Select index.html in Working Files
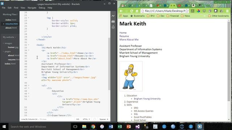232x130 pixels. [x=11, y=20]
